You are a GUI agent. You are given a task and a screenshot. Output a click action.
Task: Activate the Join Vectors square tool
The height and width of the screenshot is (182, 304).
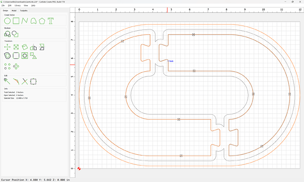click(x=33, y=81)
